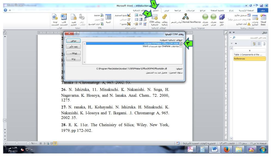
Task: Switch to Insert (إدراج) tab
Action: click(x=231, y=11)
